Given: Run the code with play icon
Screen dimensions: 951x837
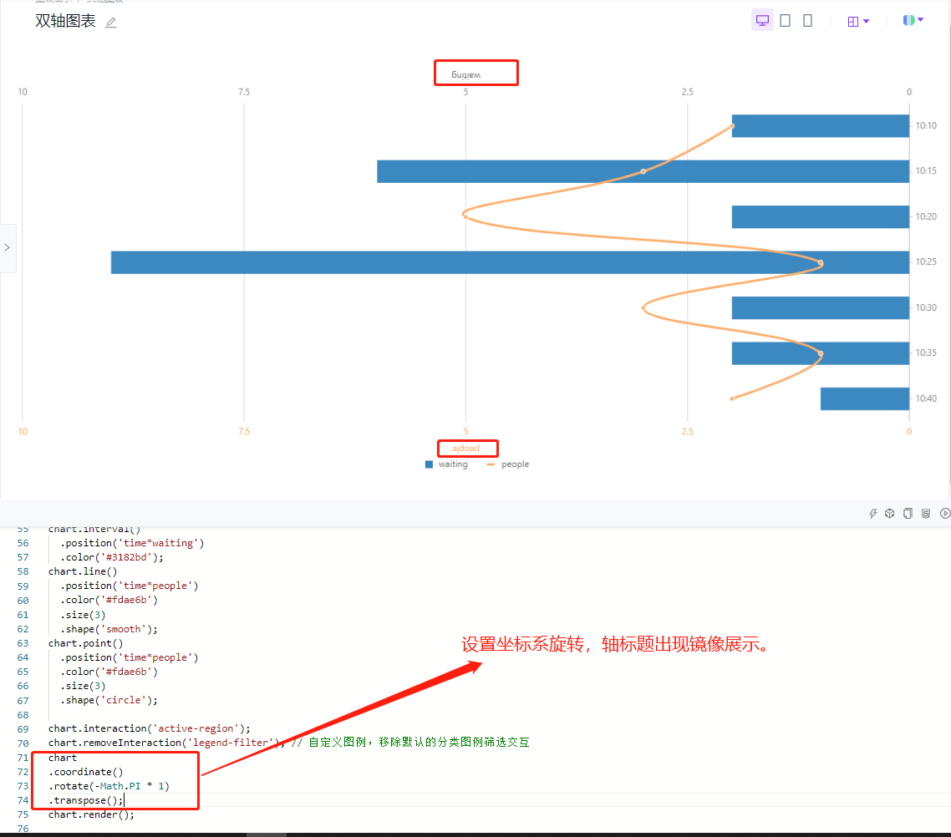Looking at the screenshot, I should [945, 514].
